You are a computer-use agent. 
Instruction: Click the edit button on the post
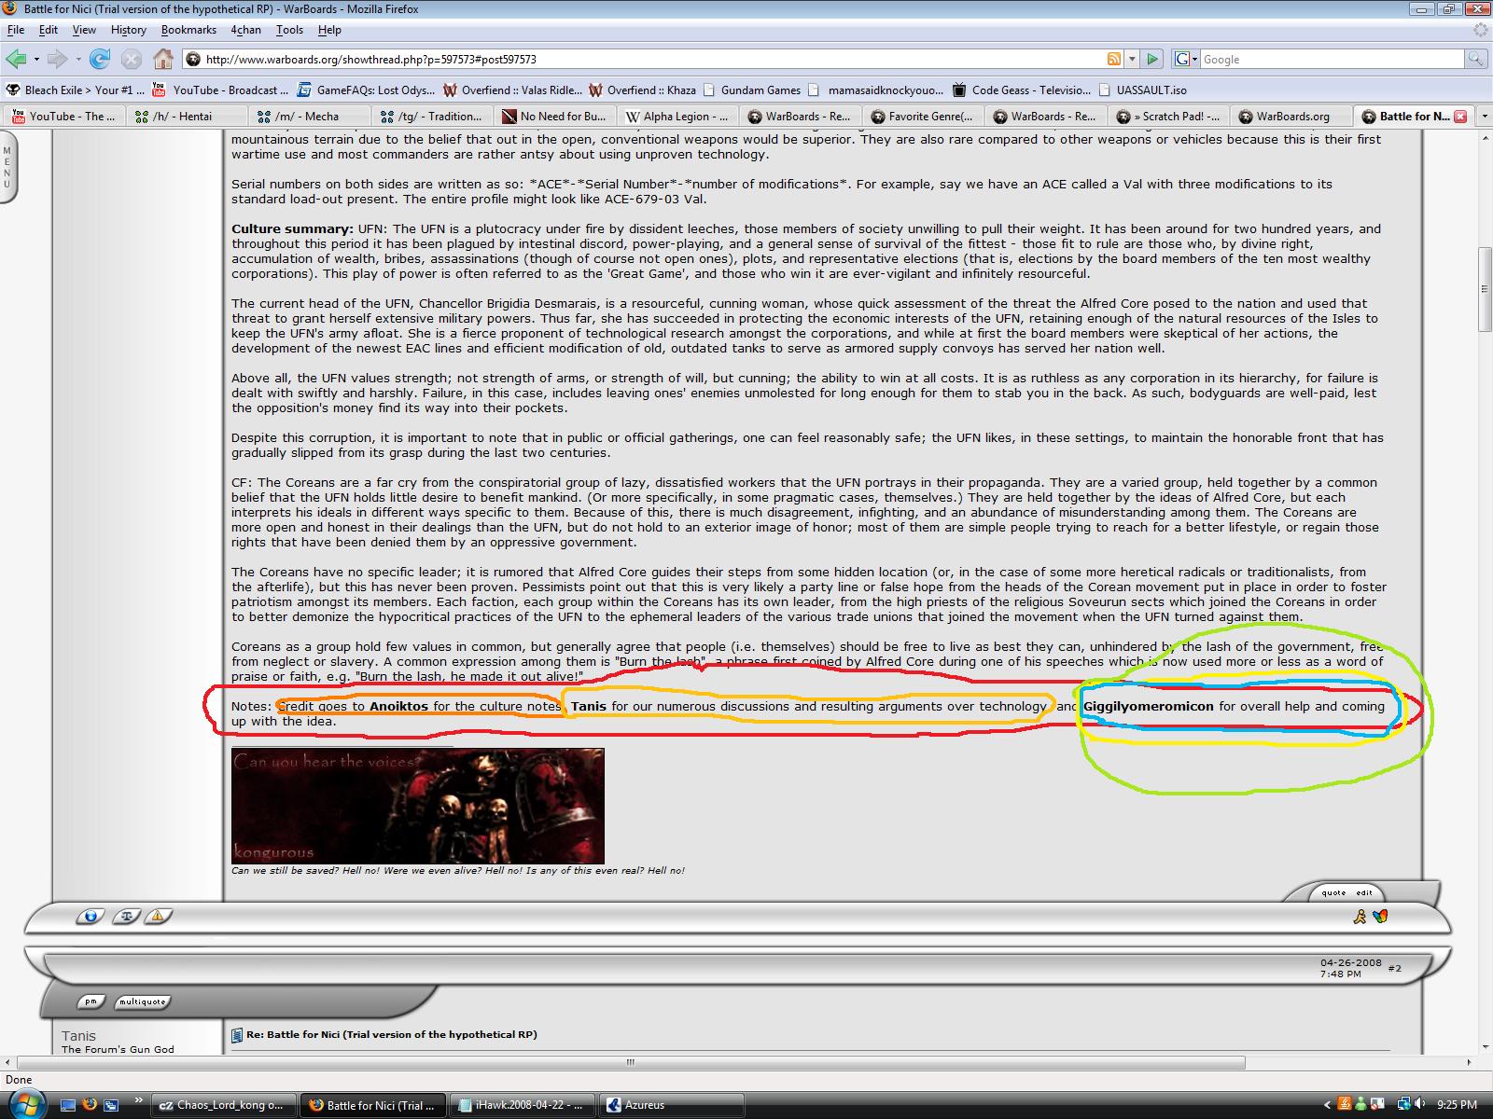point(1364,892)
